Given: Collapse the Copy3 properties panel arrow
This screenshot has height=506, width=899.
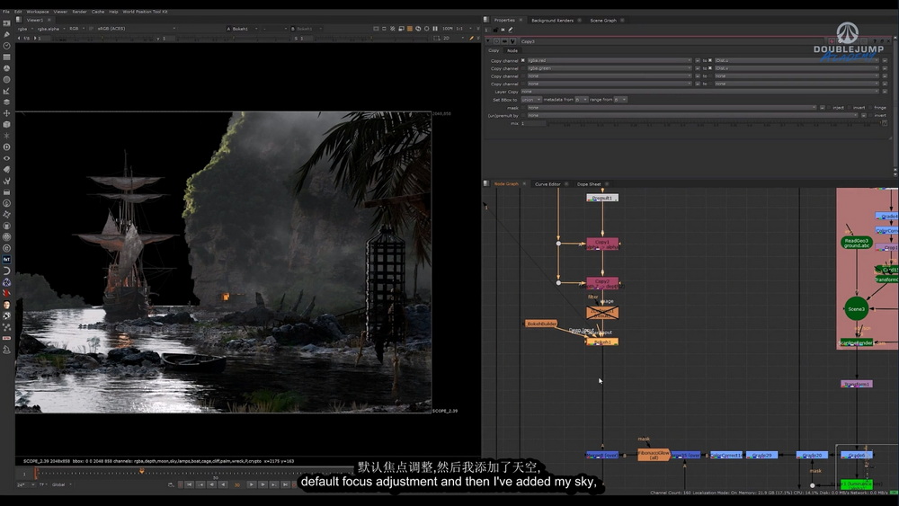Looking at the screenshot, I should pos(488,41).
